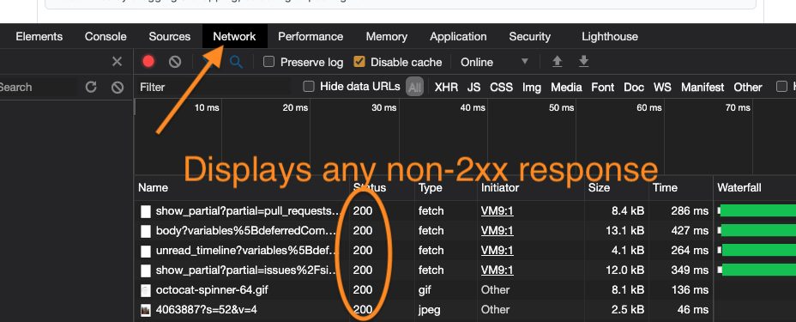Viewport: 796px width, 322px height.
Task: Select the All filter type
Action: 415,88
